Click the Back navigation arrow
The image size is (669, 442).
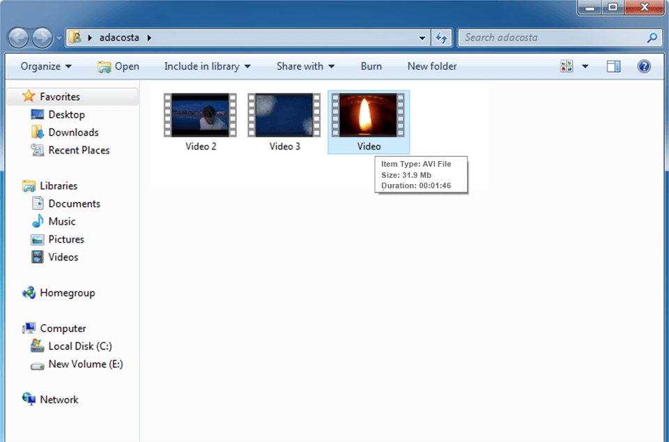(x=18, y=38)
